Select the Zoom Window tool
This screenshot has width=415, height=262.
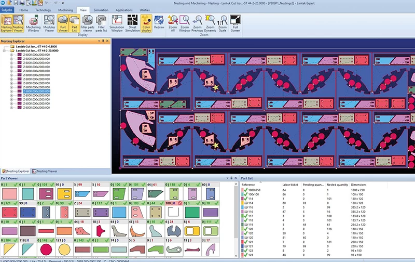pyautogui.click(x=185, y=23)
